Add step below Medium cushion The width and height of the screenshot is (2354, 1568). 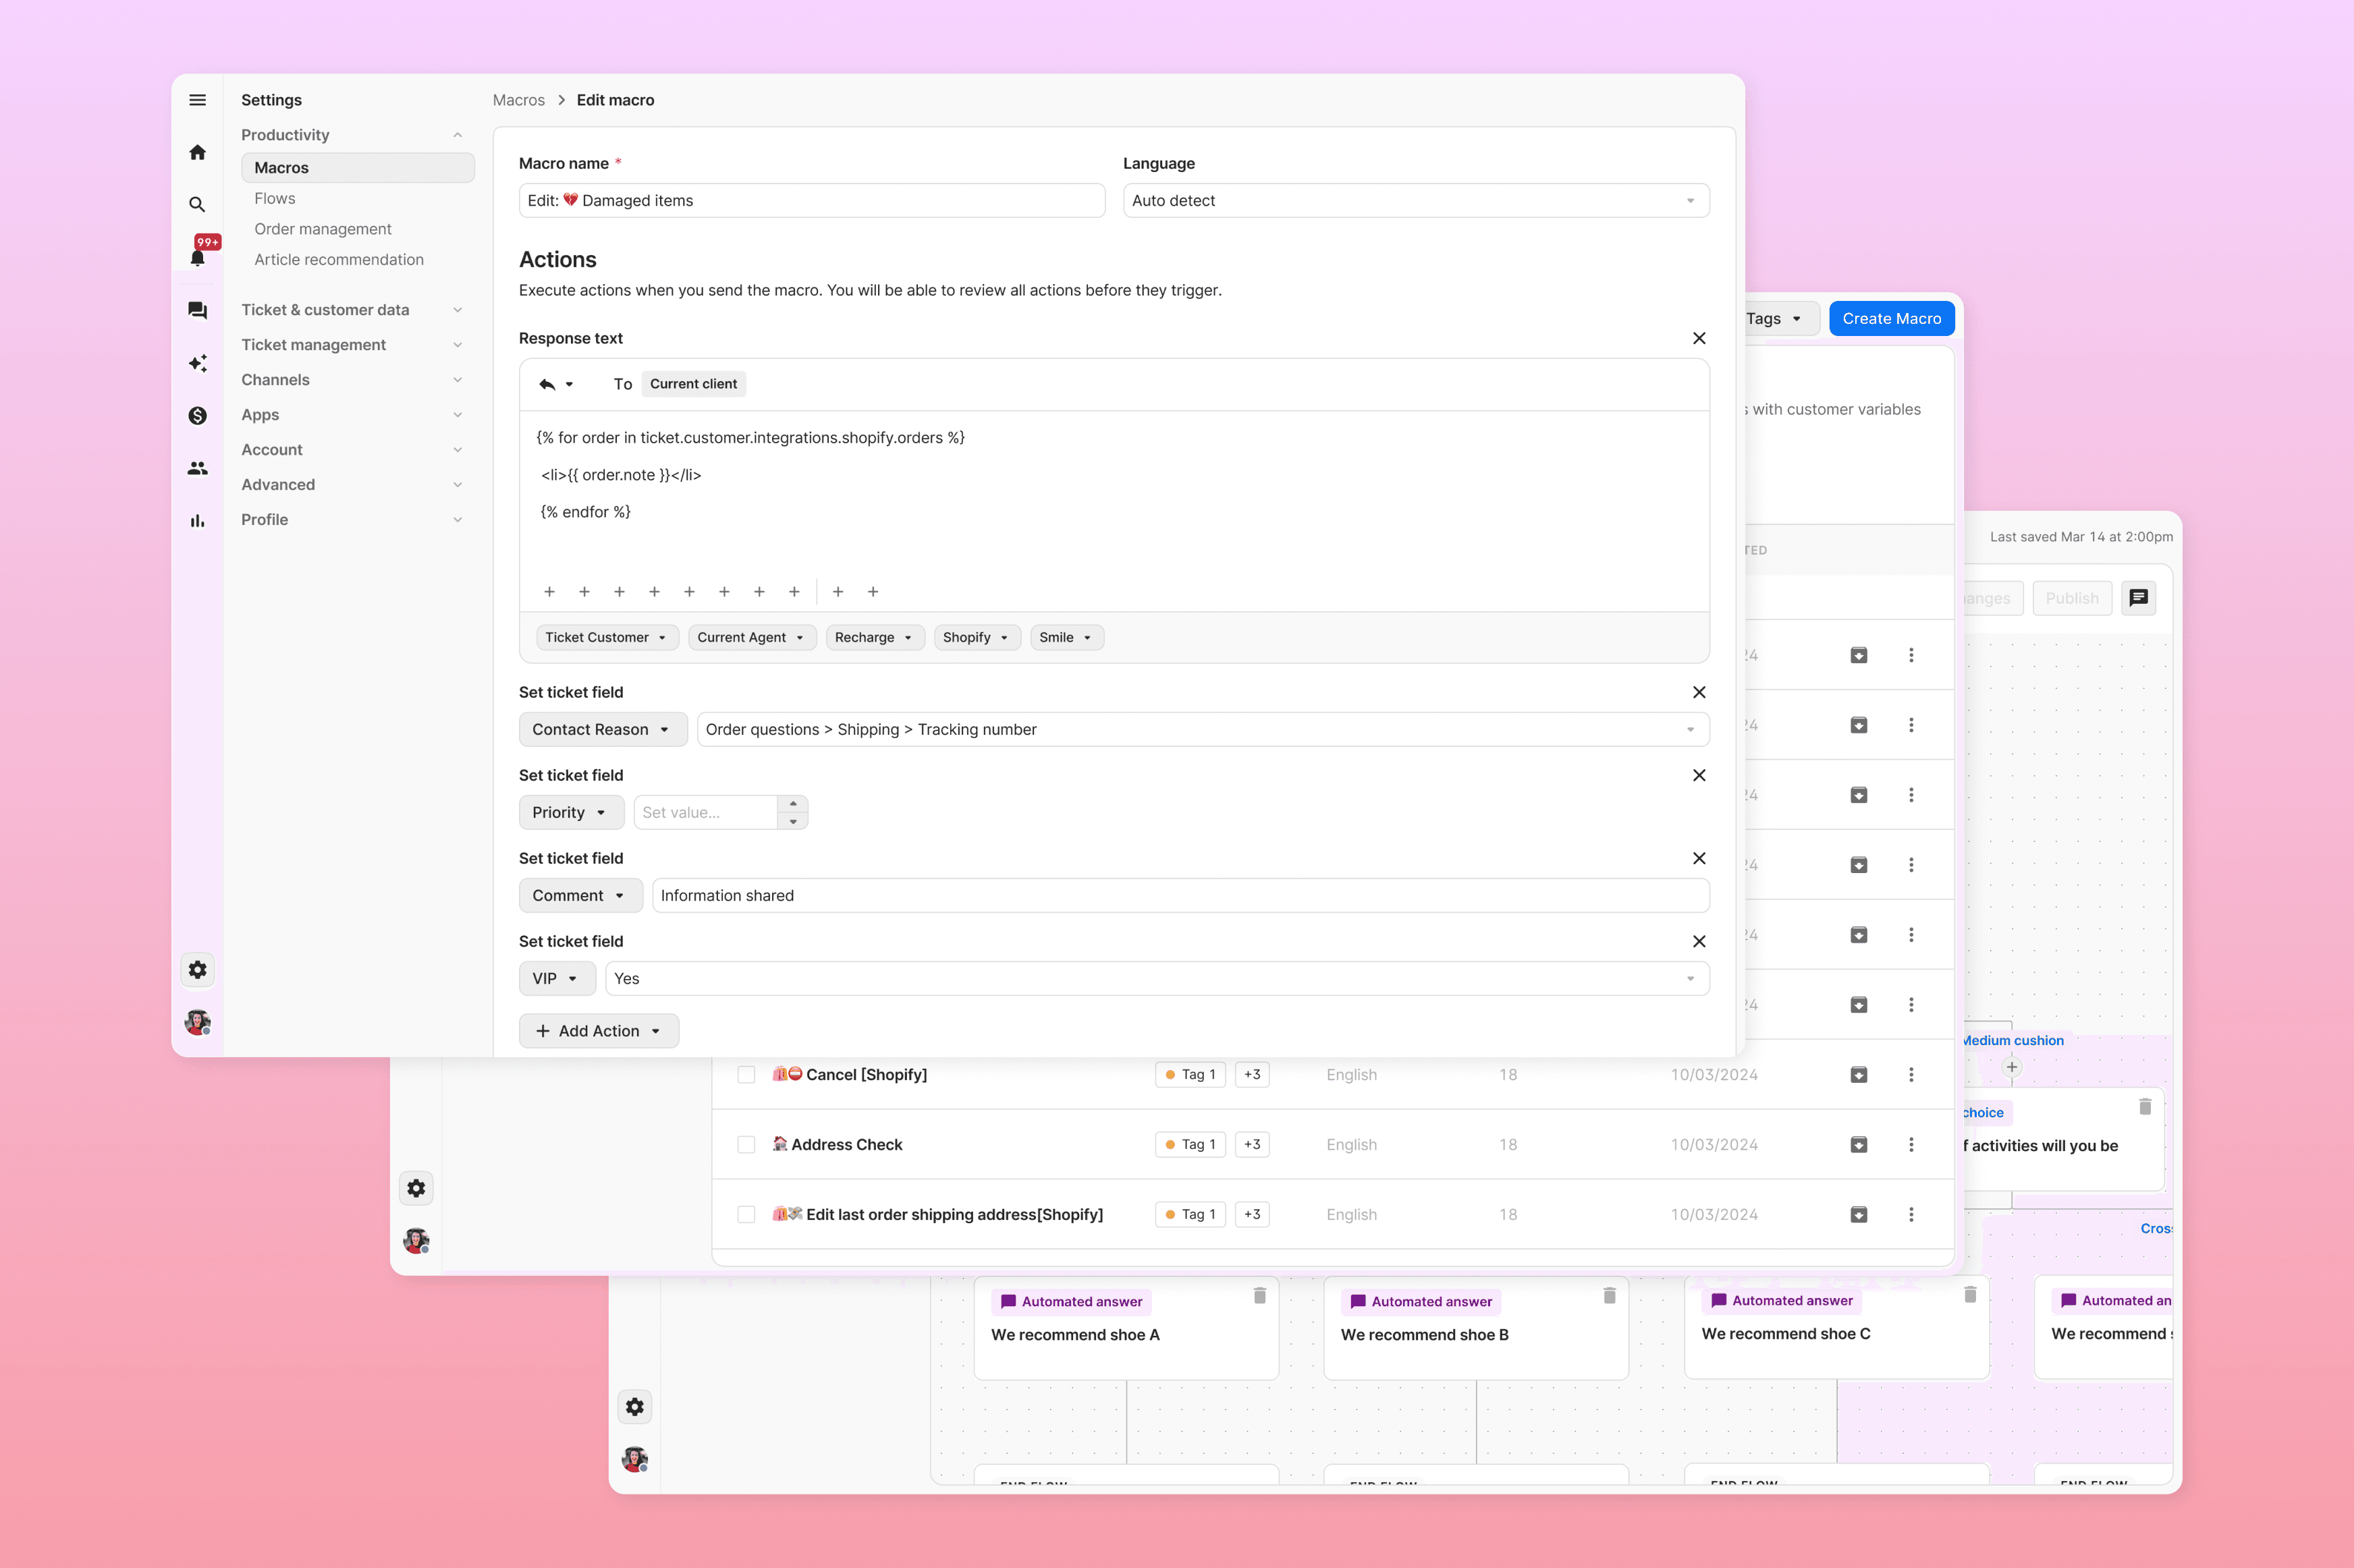2012,1068
